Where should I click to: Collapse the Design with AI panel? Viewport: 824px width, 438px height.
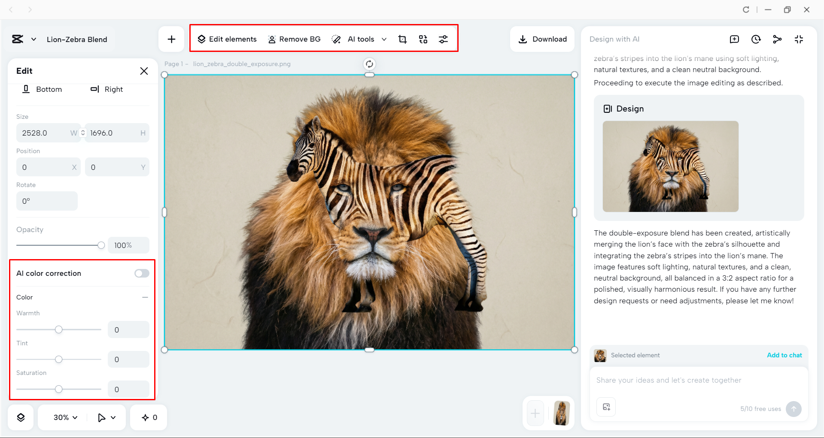(x=799, y=39)
